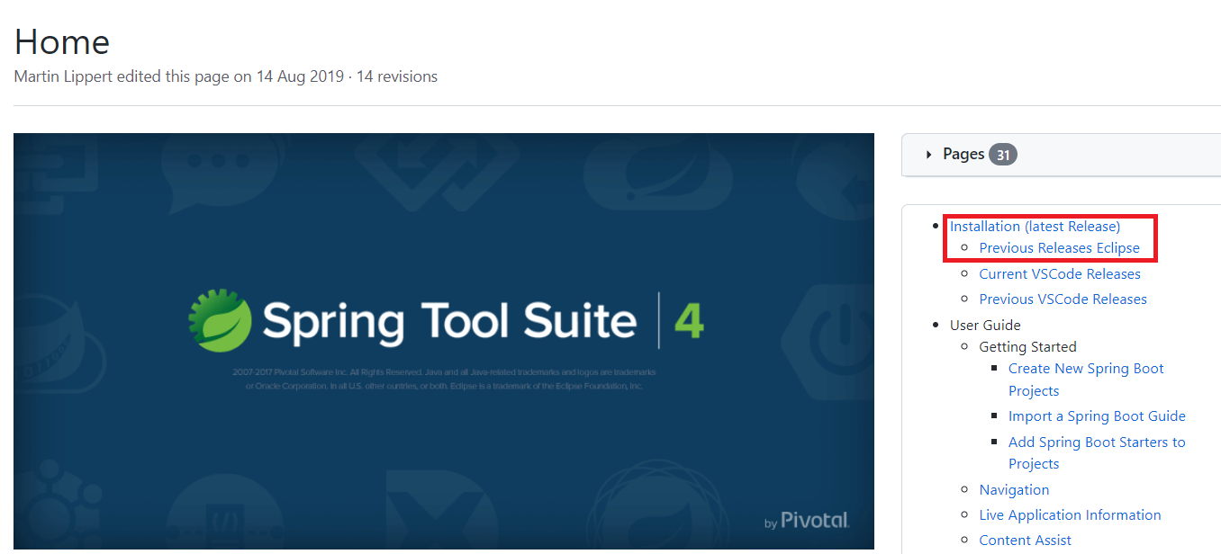Open Previous Releases Eclipse link

pyautogui.click(x=1059, y=248)
